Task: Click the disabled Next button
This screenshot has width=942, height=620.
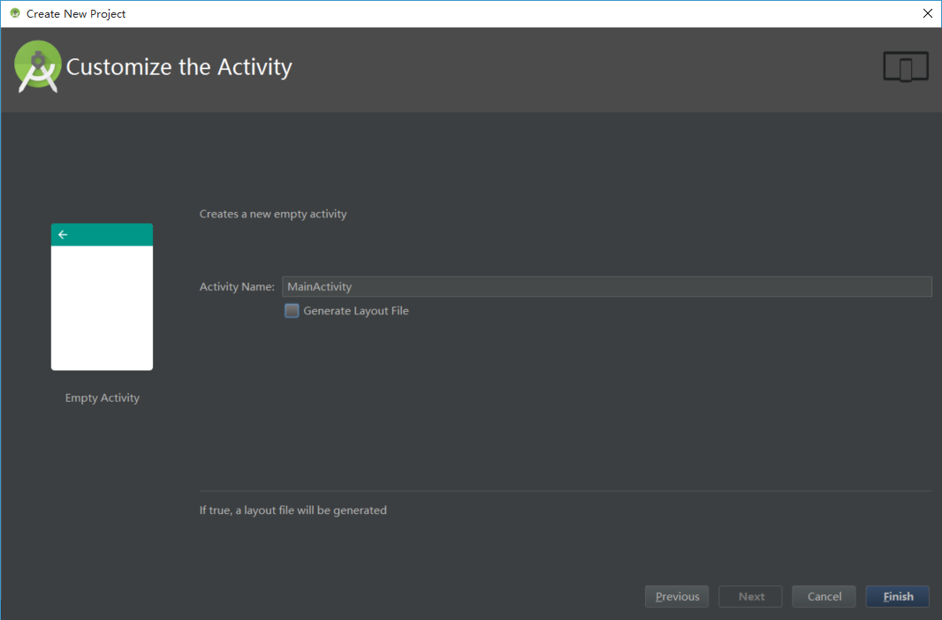Action: 750,596
